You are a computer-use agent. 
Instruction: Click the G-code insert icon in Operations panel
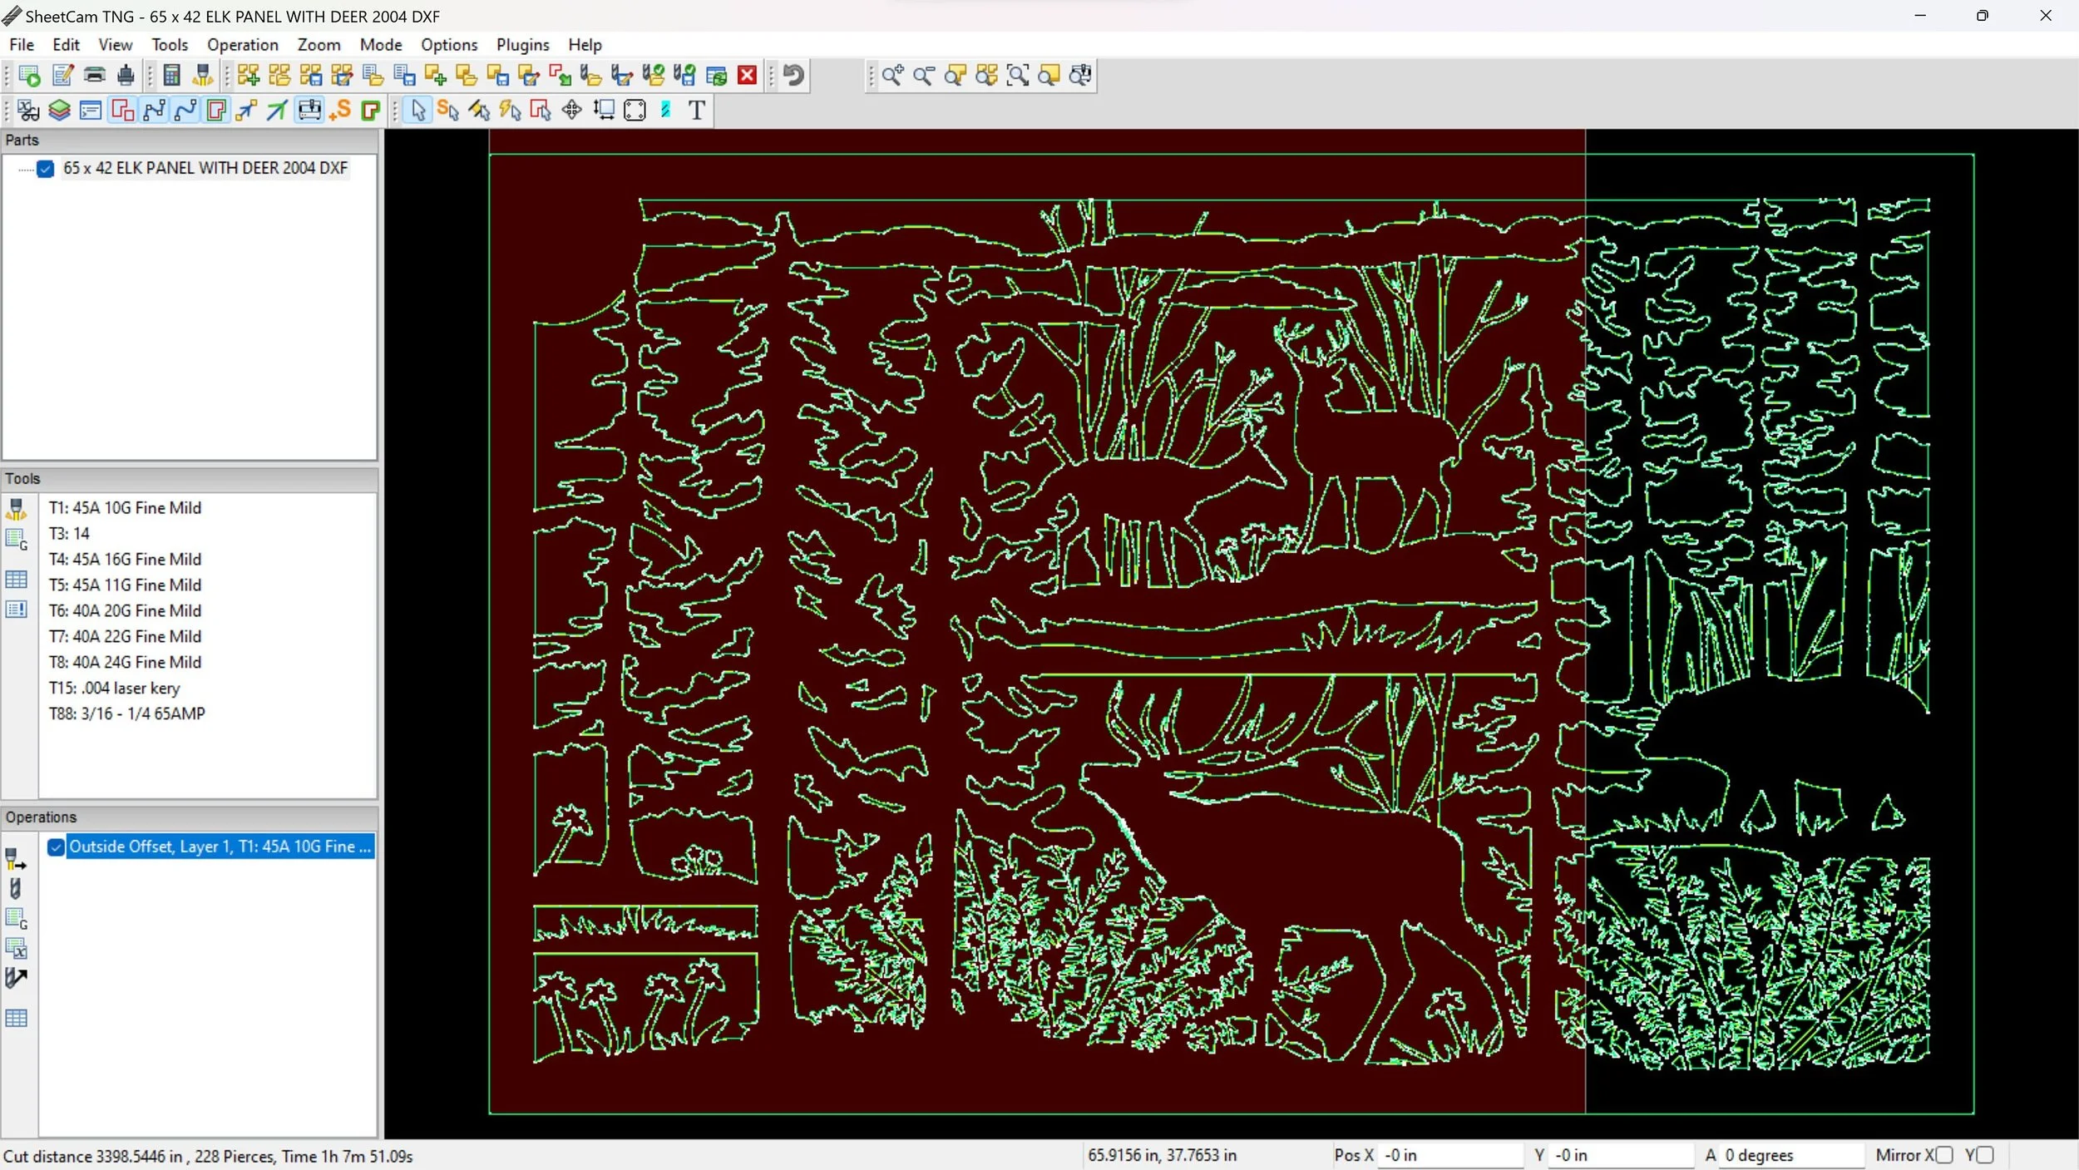16,919
